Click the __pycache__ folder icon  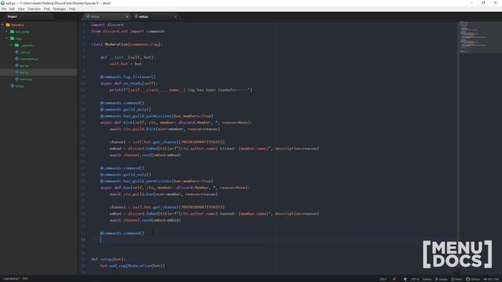[16, 45]
